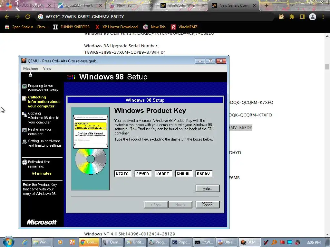The width and height of the screenshot is (330, 247).
Task: Click the Help... button in Setup
Action: coord(208,188)
